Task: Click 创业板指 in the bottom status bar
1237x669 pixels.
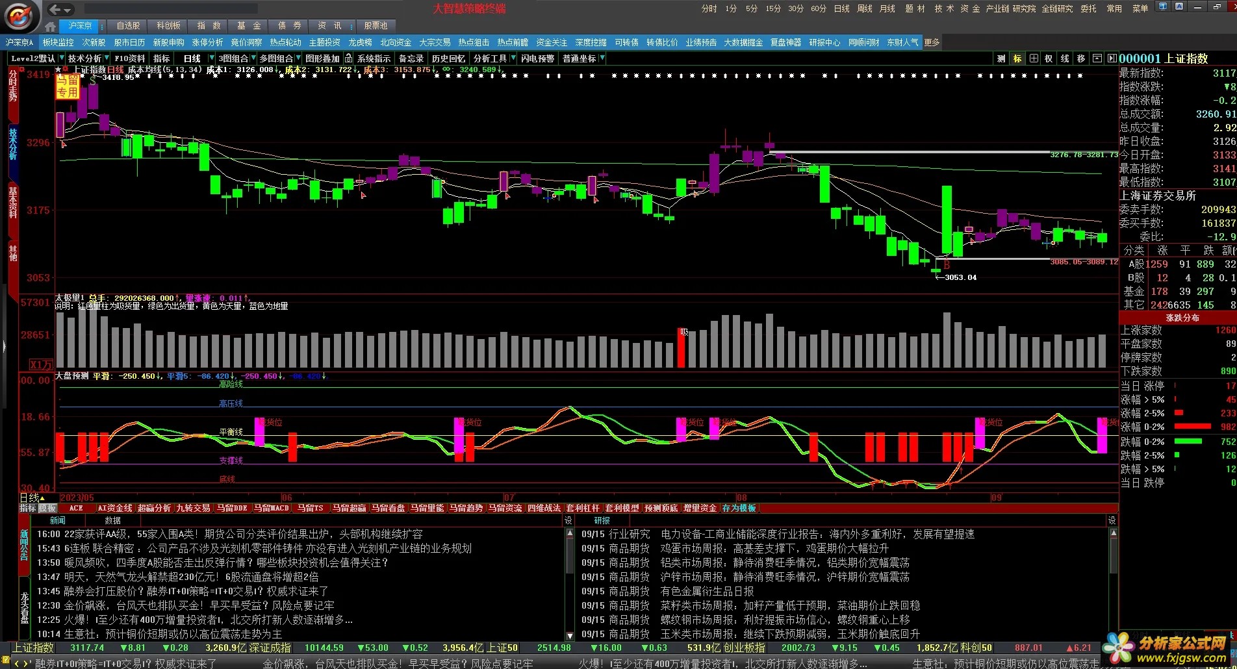Action: pos(745,648)
